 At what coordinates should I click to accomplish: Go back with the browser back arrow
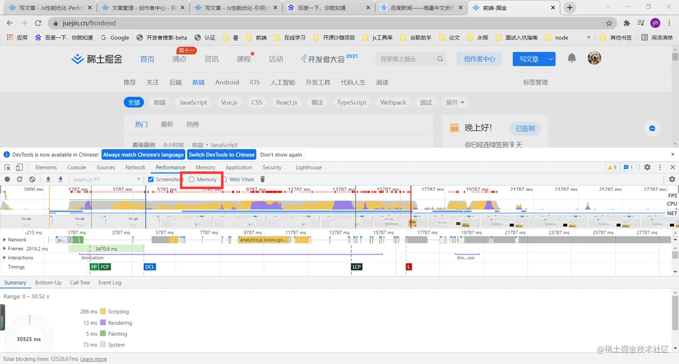pos(9,23)
